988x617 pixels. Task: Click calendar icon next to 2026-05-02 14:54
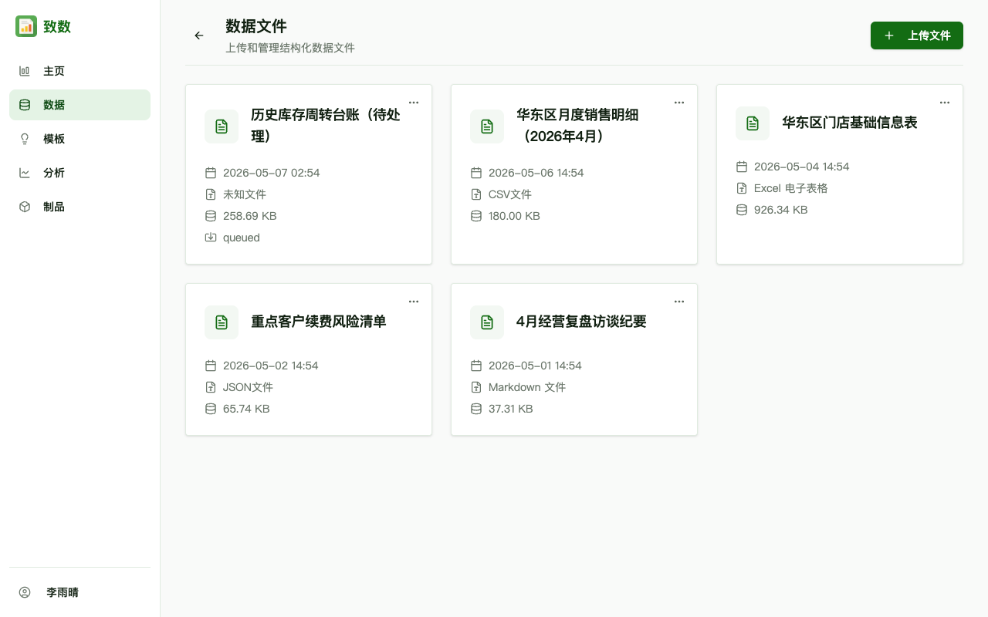point(211,366)
